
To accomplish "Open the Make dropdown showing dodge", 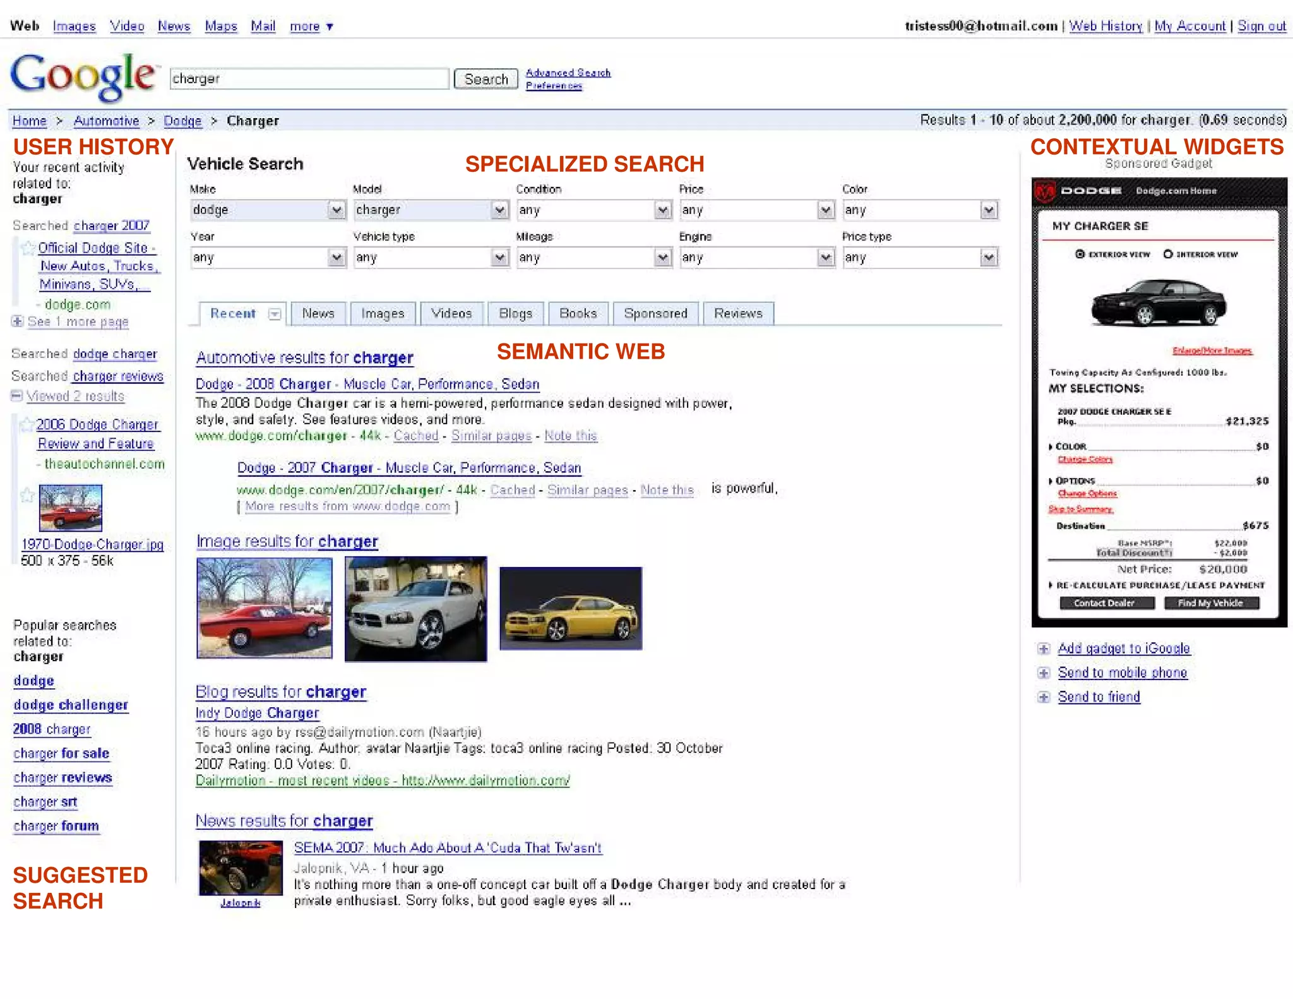I will (x=268, y=210).
